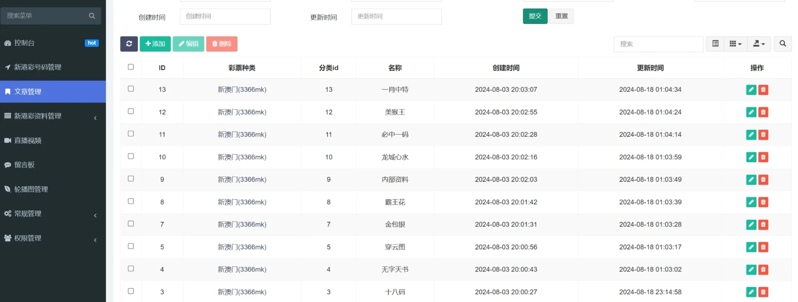The width and height of the screenshot is (798, 302).
Task: Expand the 新港彩资料管理 sidebar menu
Action: [x=53, y=116]
